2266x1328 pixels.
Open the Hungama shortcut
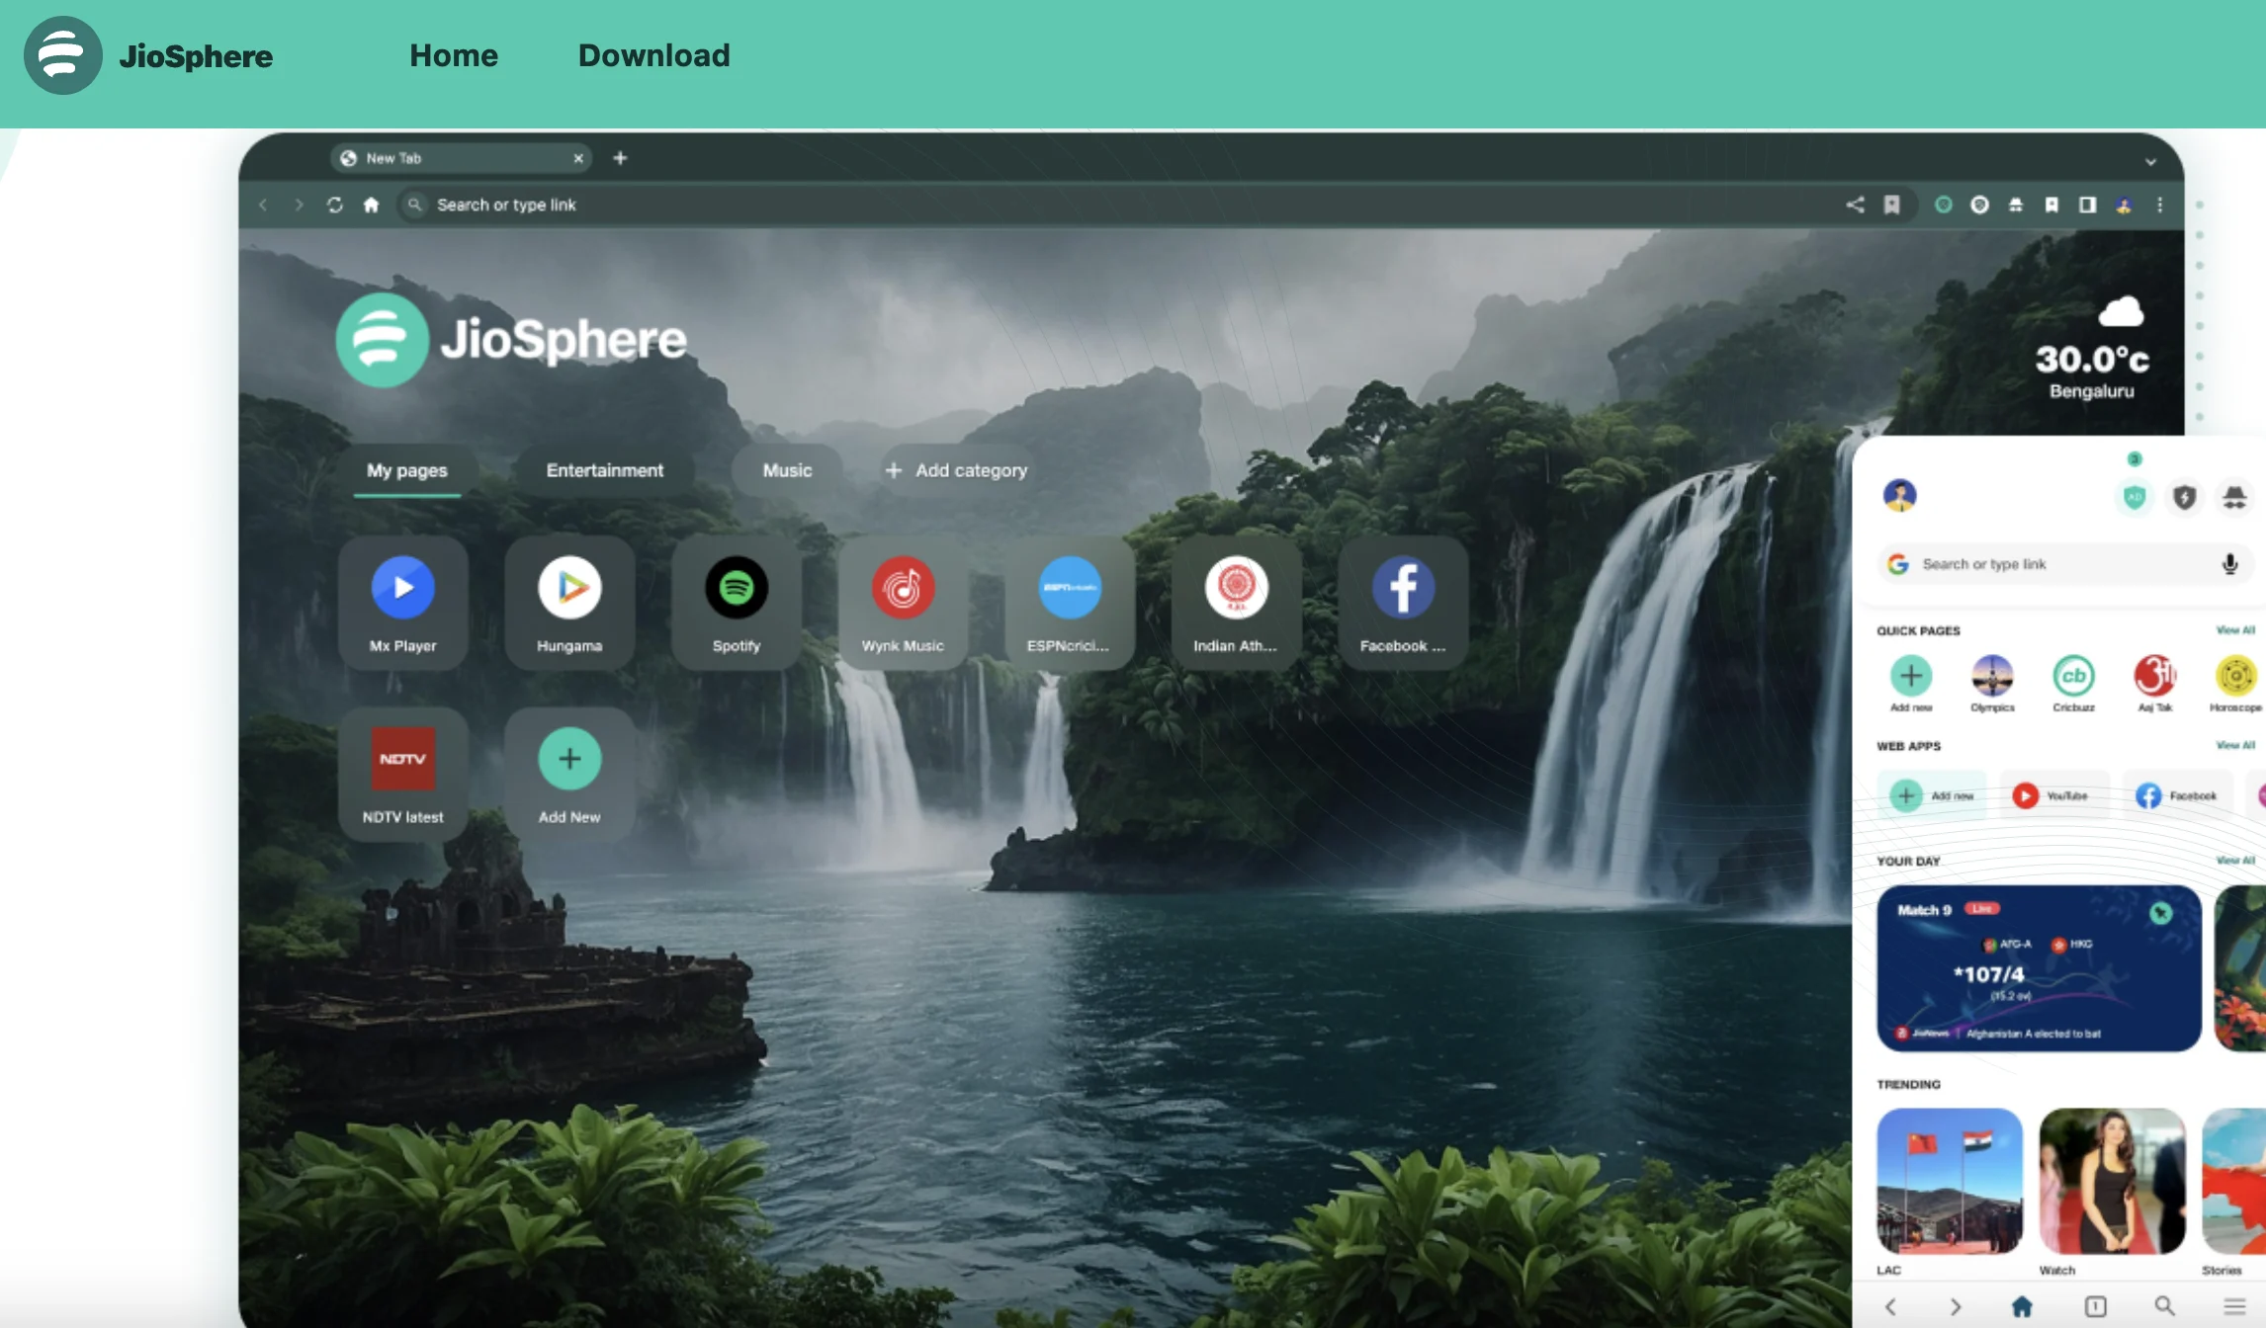click(569, 602)
